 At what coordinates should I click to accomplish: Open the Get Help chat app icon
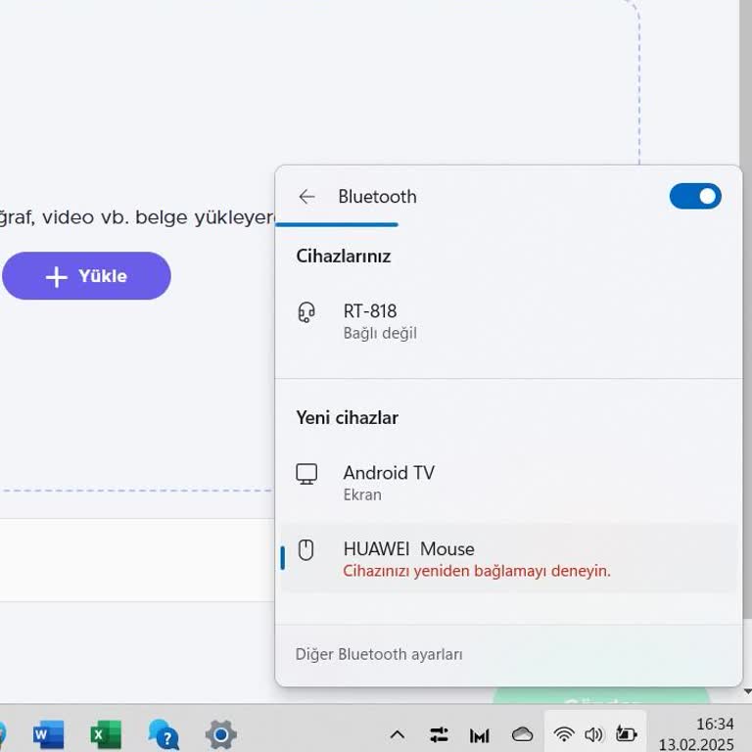164,734
